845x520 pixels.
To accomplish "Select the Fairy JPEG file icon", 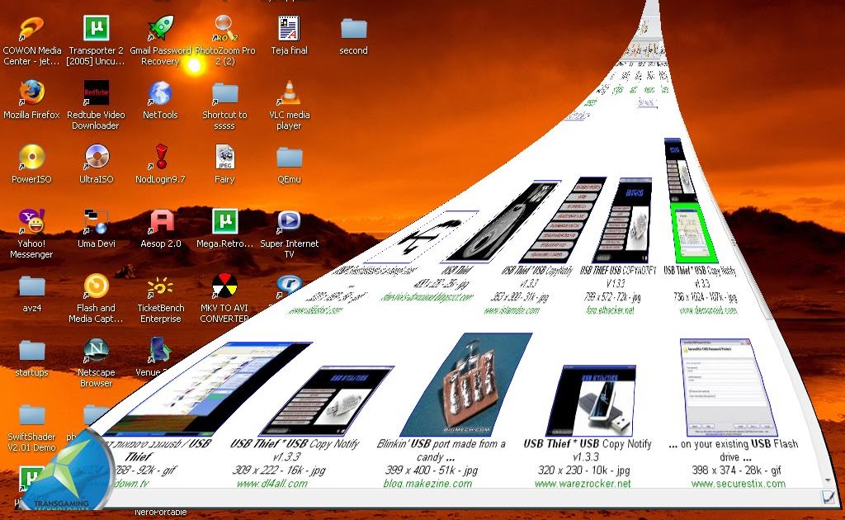I will (224, 158).
